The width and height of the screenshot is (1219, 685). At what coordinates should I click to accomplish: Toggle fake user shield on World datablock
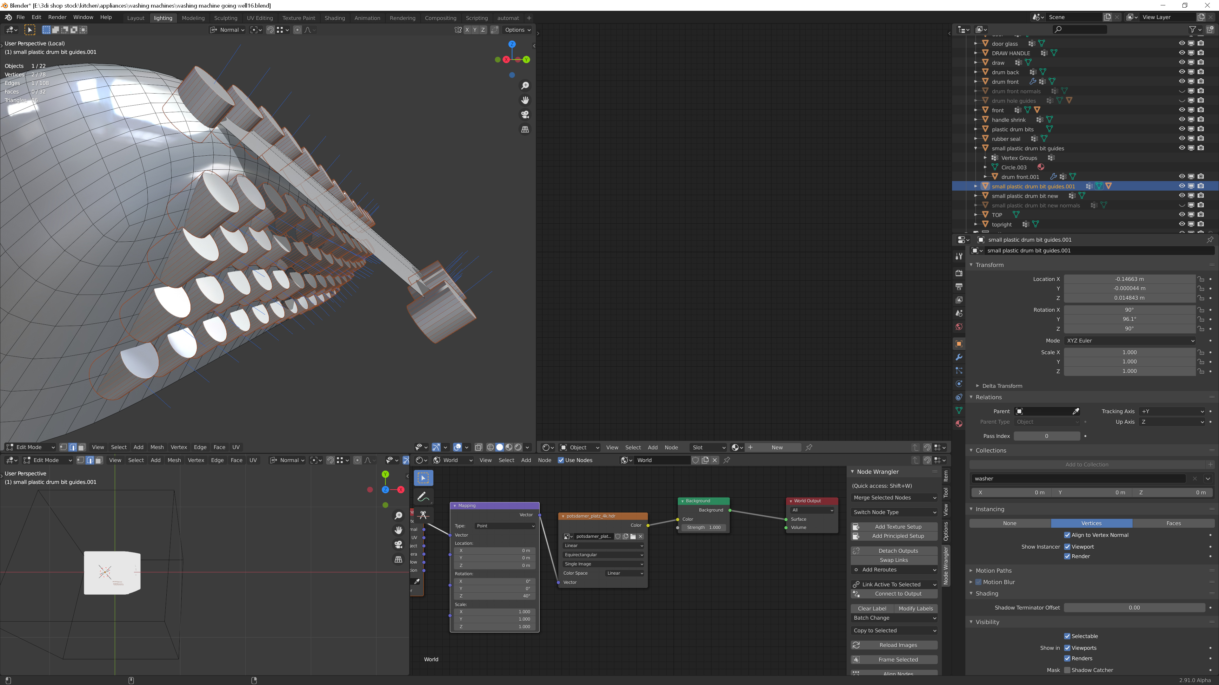[x=696, y=460]
